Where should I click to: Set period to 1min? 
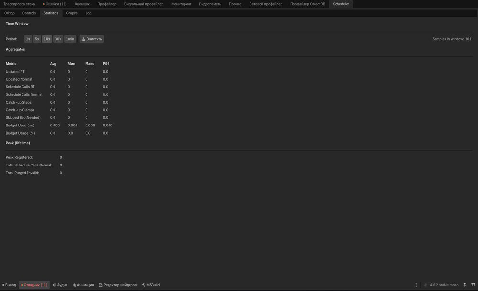(x=70, y=39)
